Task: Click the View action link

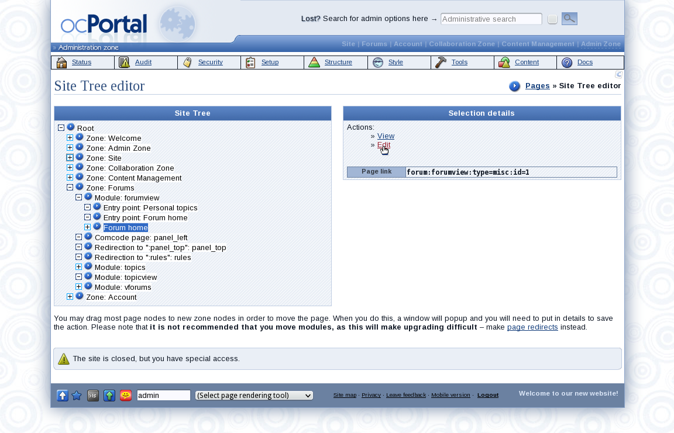Action: point(386,136)
